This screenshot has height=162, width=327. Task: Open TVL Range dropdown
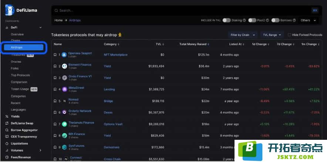[272, 35]
